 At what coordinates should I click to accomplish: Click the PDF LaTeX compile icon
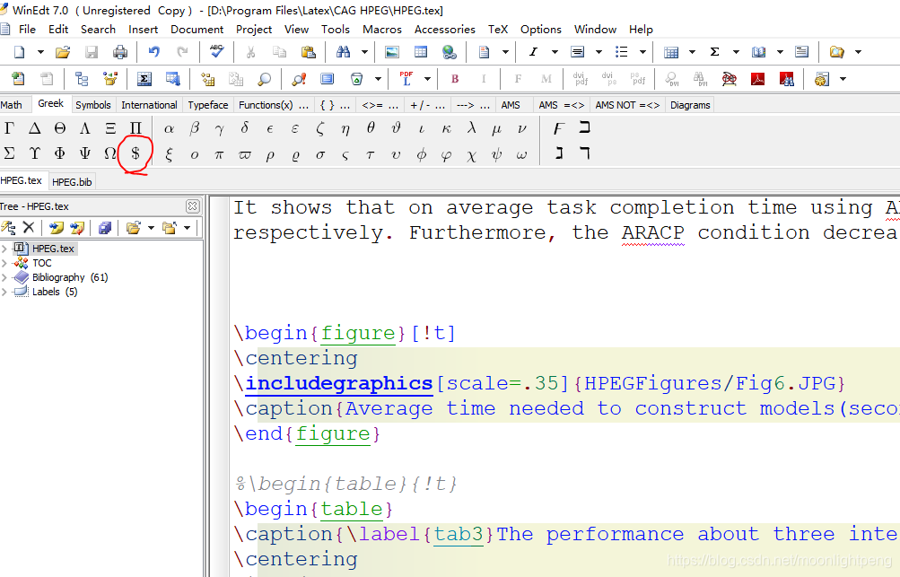pos(406,79)
